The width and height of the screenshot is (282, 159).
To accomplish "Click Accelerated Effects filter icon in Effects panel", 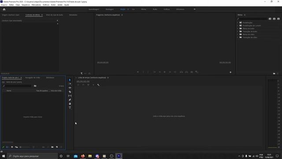I will pos(270,19).
